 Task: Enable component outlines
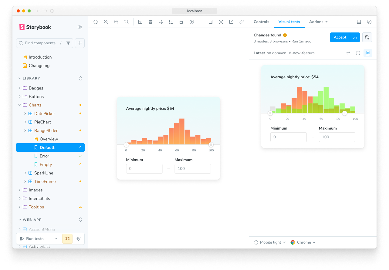(x=171, y=22)
